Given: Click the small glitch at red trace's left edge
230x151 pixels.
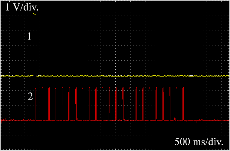Looking at the screenshot, I should click(2, 121).
